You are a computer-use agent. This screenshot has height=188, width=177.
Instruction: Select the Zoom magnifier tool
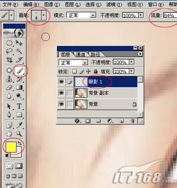coord(19,133)
